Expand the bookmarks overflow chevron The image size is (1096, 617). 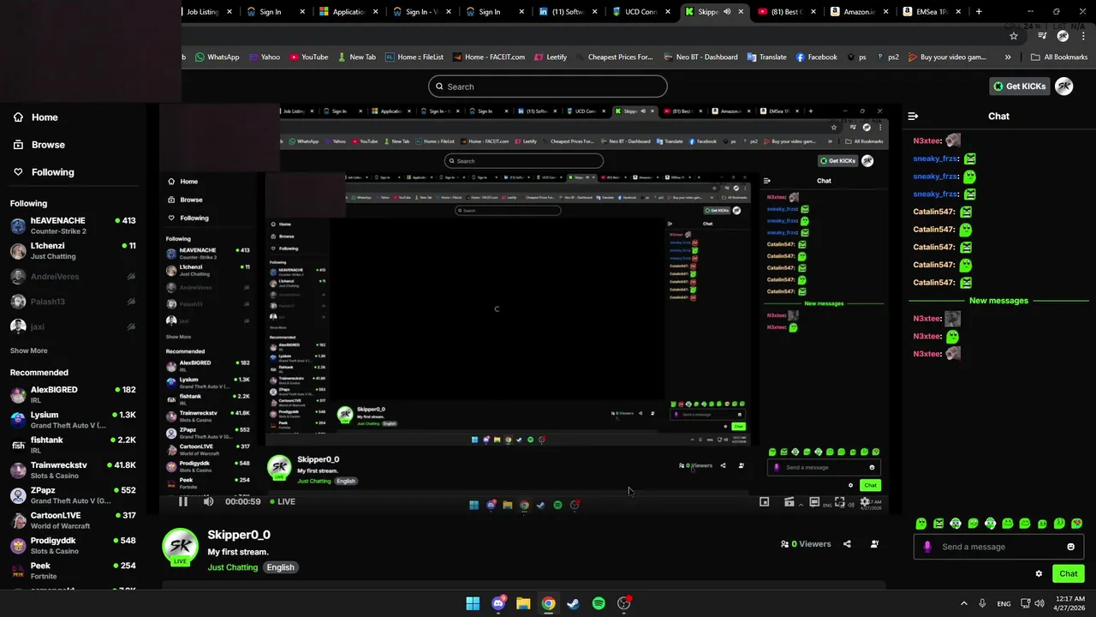point(1008,57)
